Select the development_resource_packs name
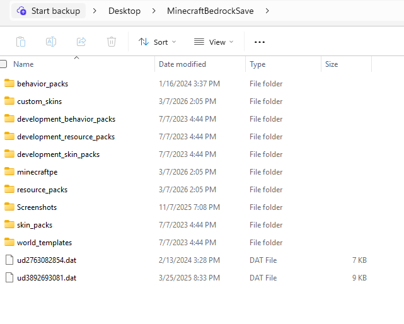 [x=66, y=137]
